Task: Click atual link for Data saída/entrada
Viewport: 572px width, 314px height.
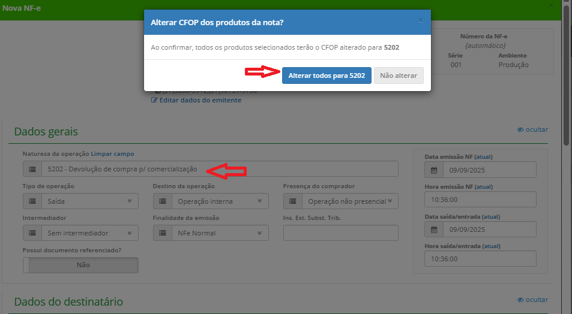Action: (x=491, y=216)
